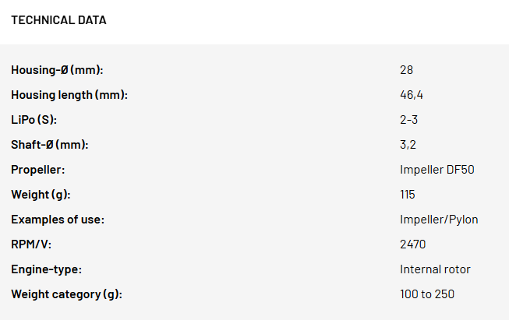Screen dimensions: 509x320
Task: Select the RPM/V label
Action: pos(31,244)
